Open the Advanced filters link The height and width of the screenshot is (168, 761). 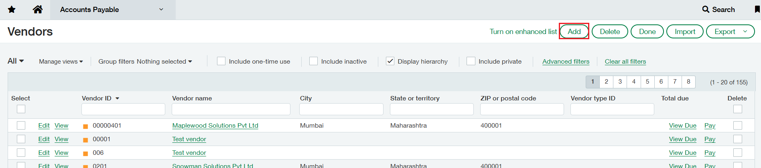tap(566, 62)
